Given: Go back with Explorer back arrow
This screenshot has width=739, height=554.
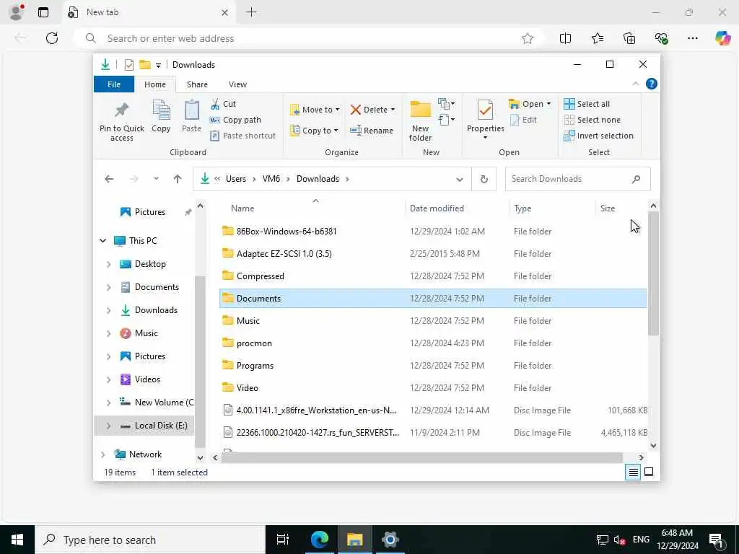Looking at the screenshot, I should (x=109, y=179).
